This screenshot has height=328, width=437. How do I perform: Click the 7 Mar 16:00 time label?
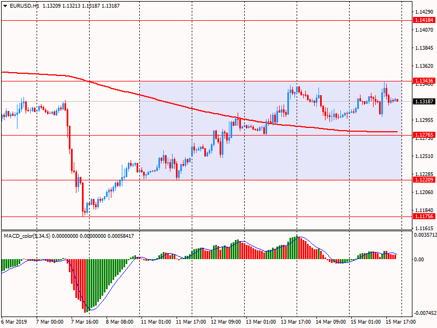pyautogui.click(x=85, y=321)
